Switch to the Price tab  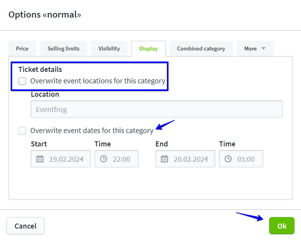pyautogui.click(x=22, y=49)
